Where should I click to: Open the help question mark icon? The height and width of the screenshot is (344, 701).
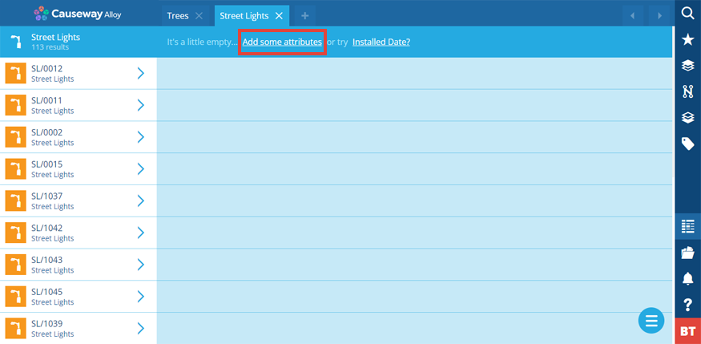tap(688, 305)
